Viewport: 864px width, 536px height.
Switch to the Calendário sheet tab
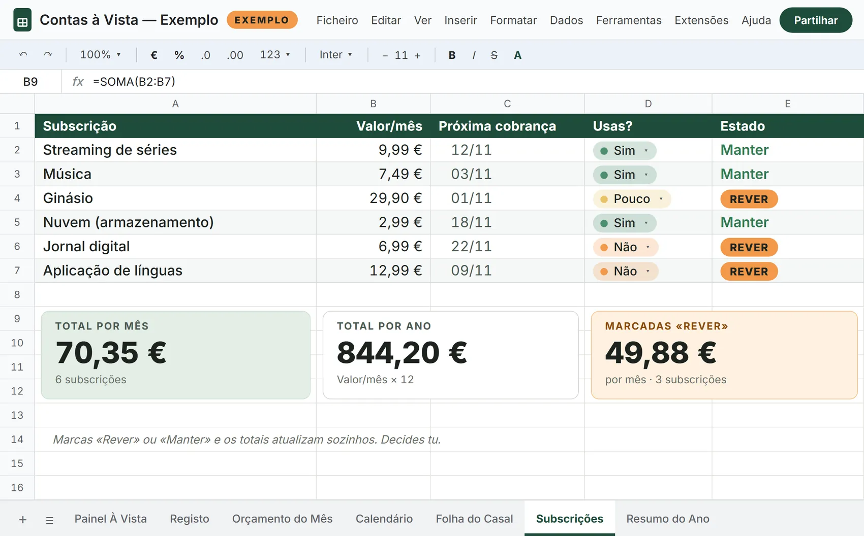click(384, 519)
